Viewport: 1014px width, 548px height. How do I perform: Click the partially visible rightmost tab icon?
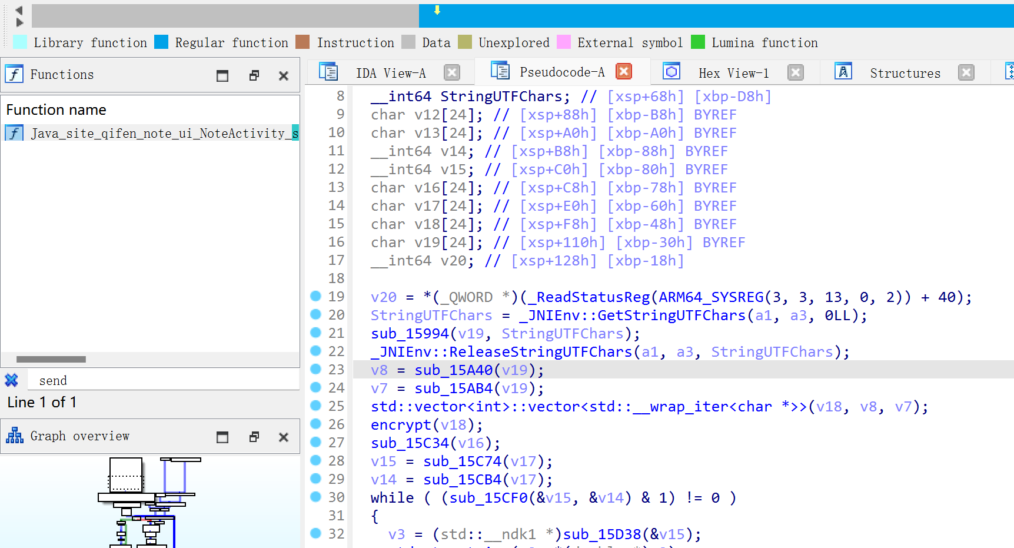(x=1009, y=71)
